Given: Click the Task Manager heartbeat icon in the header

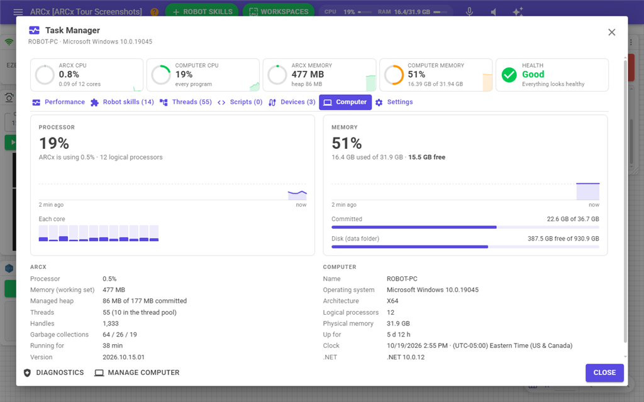Looking at the screenshot, I should 35,30.
